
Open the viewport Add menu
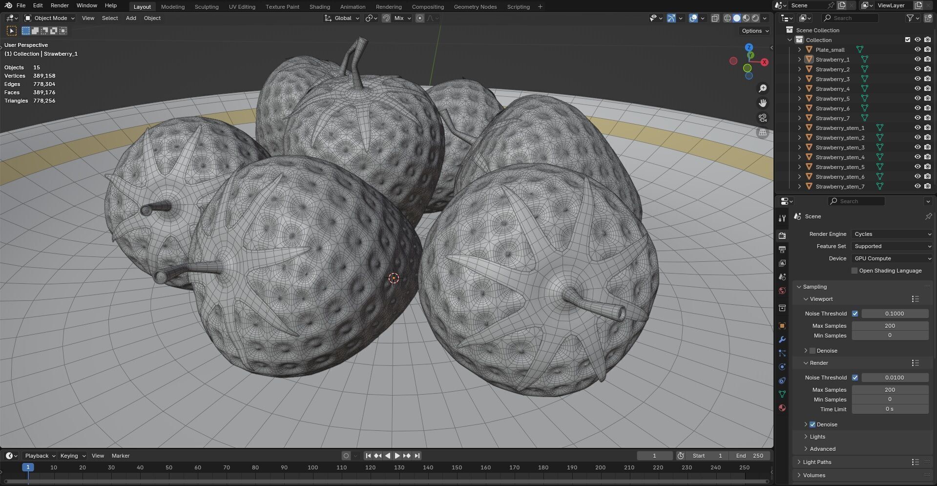click(131, 18)
